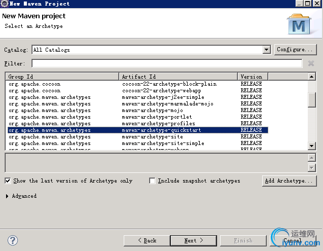
Task: Click the Eclipse icon in the title bar
Action: click(4, 4)
